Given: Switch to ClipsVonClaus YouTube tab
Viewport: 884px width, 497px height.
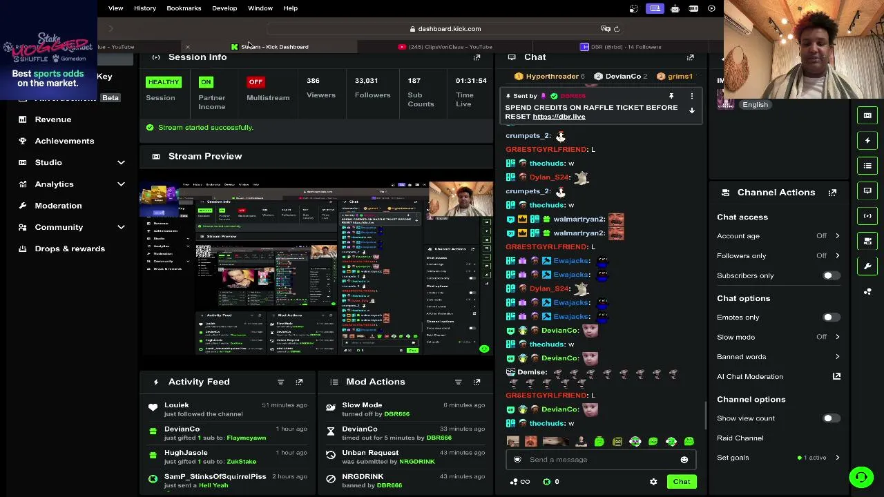Looking at the screenshot, I should 445,47.
